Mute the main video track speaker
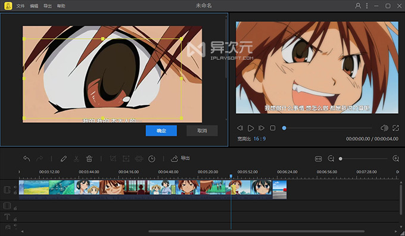Viewport: 405px width, 236px height. [x=15, y=187]
